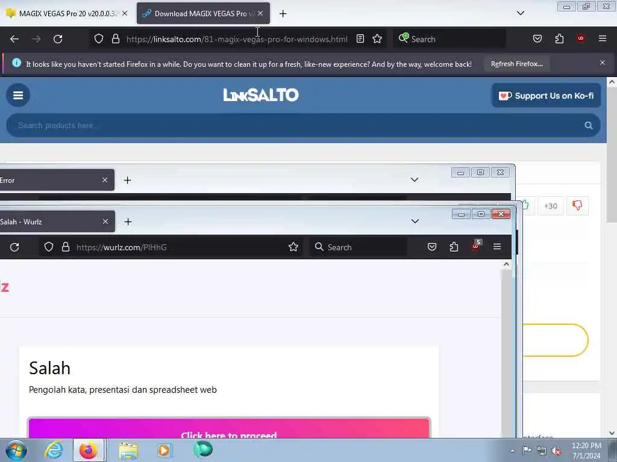Toggle reader view on linksalto page

pyautogui.click(x=360, y=38)
